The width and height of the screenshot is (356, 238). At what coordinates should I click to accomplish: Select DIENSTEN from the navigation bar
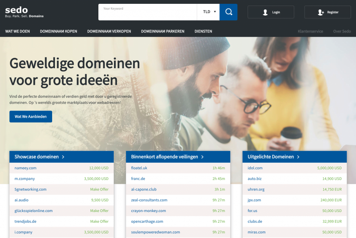(x=203, y=31)
